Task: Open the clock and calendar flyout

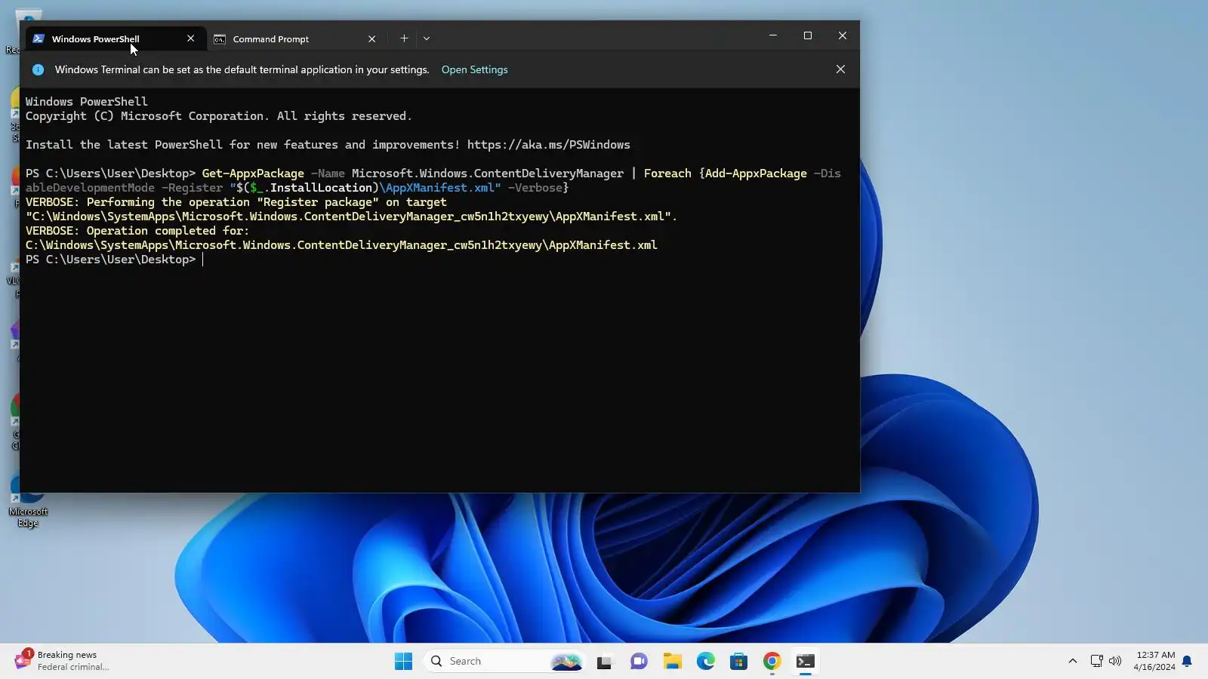Action: (x=1154, y=661)
